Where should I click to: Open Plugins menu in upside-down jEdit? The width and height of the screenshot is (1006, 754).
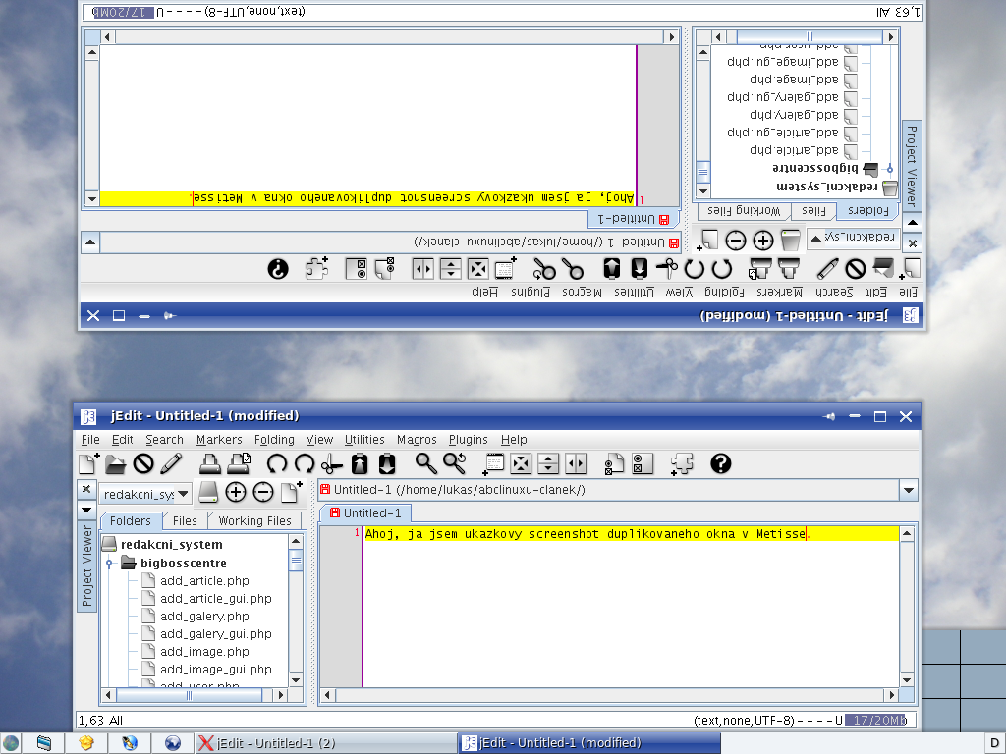point(531,292)
